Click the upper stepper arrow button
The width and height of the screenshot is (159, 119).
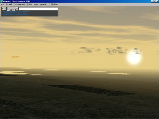pyautogui.click(x=17, y=8)
